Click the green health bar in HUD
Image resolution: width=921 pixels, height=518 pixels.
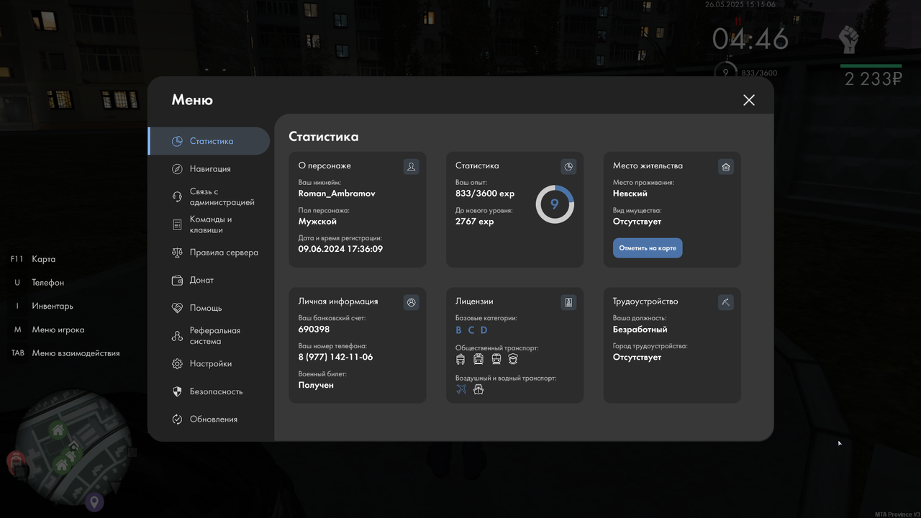(x=871, y=66)
